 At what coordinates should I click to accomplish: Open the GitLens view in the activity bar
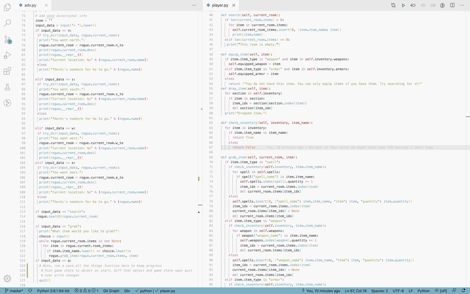[x=7, y=103]
